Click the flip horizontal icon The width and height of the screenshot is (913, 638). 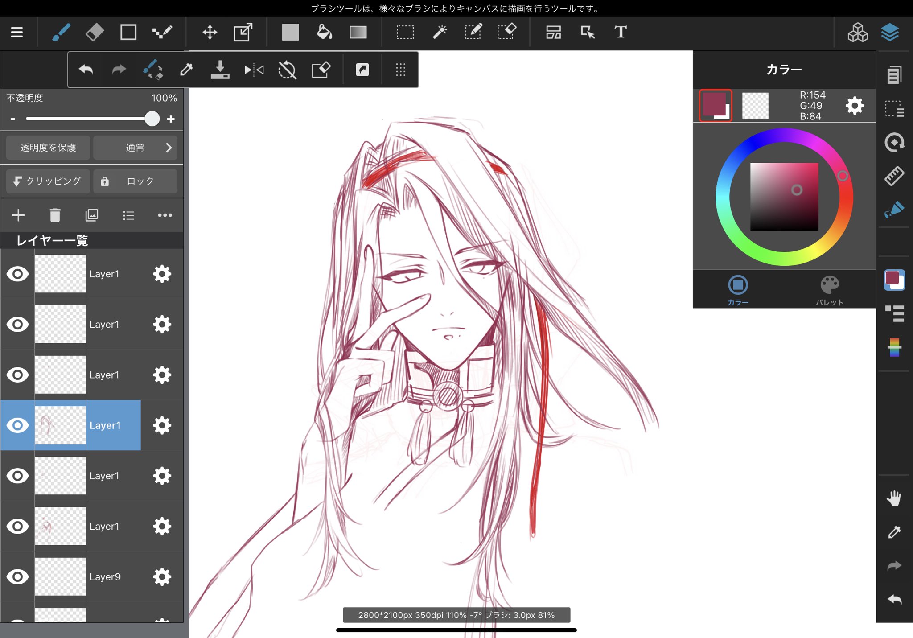[254, 70]
